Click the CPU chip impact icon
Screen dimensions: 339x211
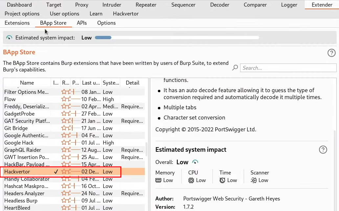point(191,180)
